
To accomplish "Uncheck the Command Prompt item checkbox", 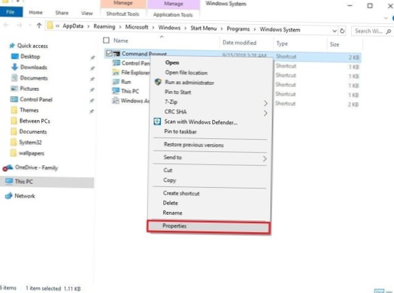I will tap(109, 53).
